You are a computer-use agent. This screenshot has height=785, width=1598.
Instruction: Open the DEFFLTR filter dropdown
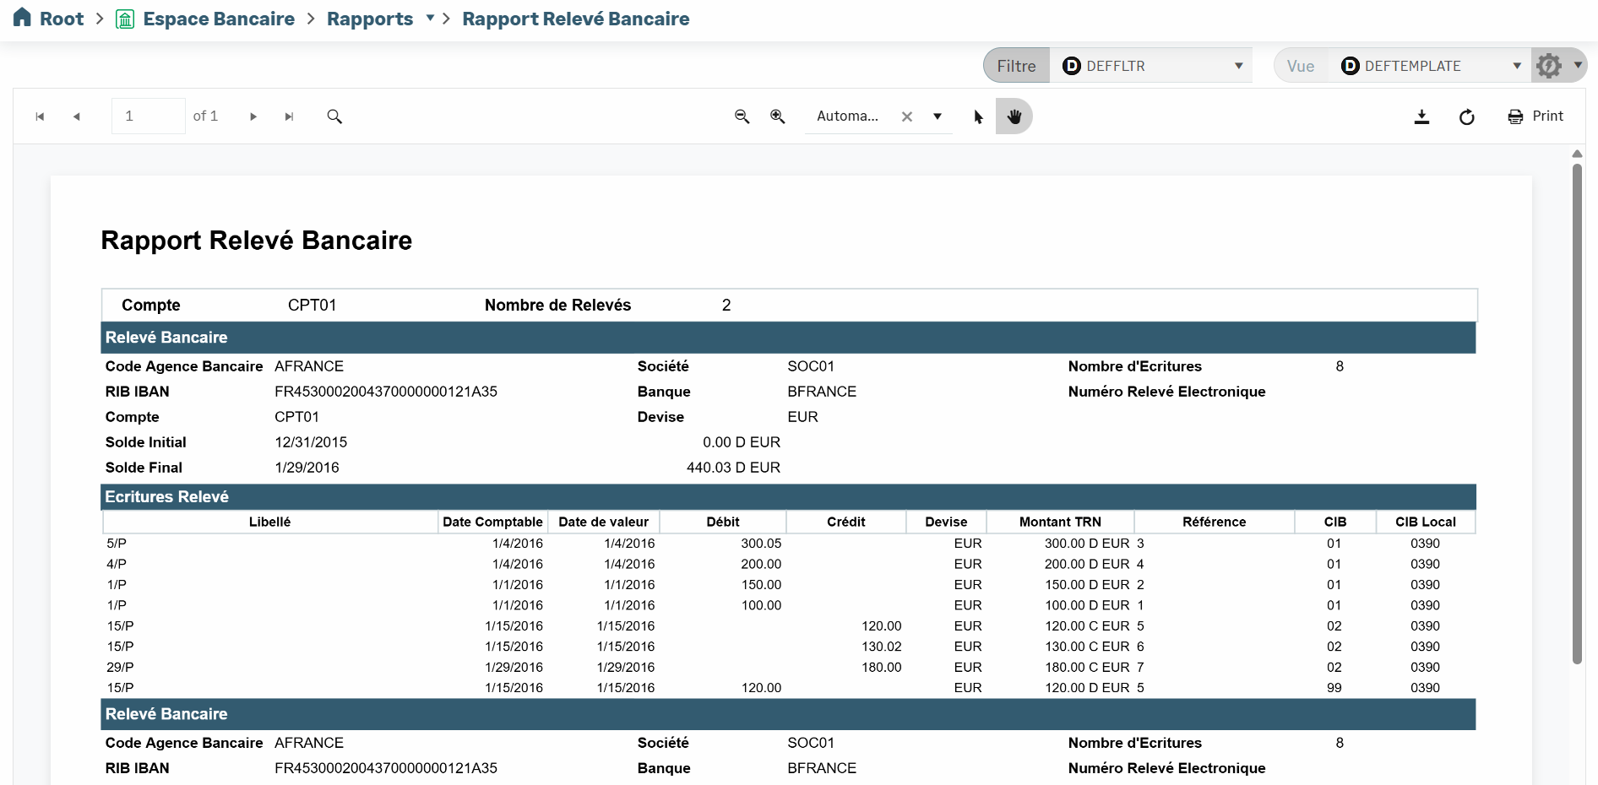point(1238,66)
